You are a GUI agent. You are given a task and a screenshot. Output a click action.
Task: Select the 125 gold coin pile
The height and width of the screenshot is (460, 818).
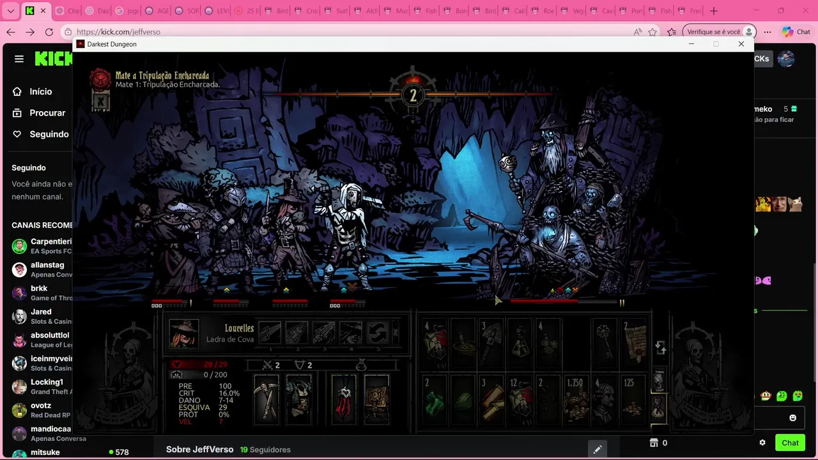(x=633, y=399)
